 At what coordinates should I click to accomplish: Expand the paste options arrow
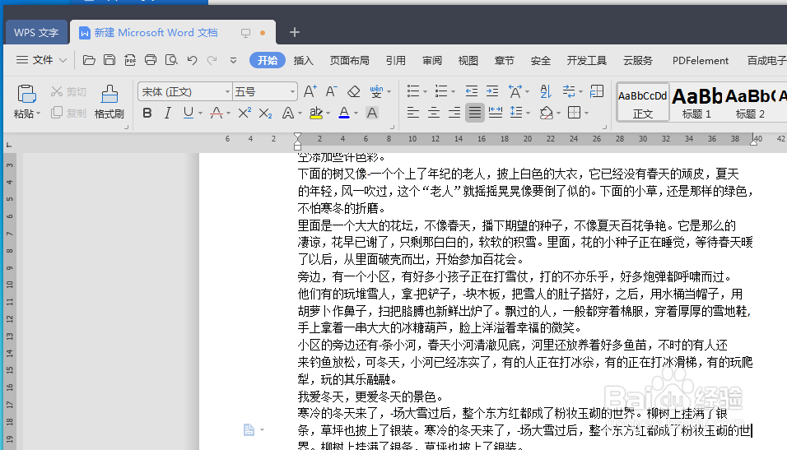coord(38,114)
